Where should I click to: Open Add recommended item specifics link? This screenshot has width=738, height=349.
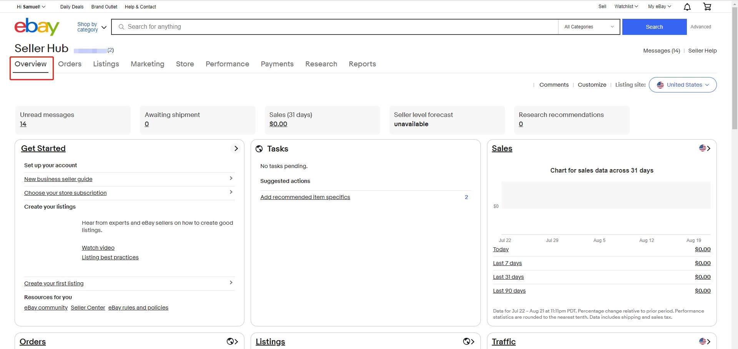tap(305, 197)
